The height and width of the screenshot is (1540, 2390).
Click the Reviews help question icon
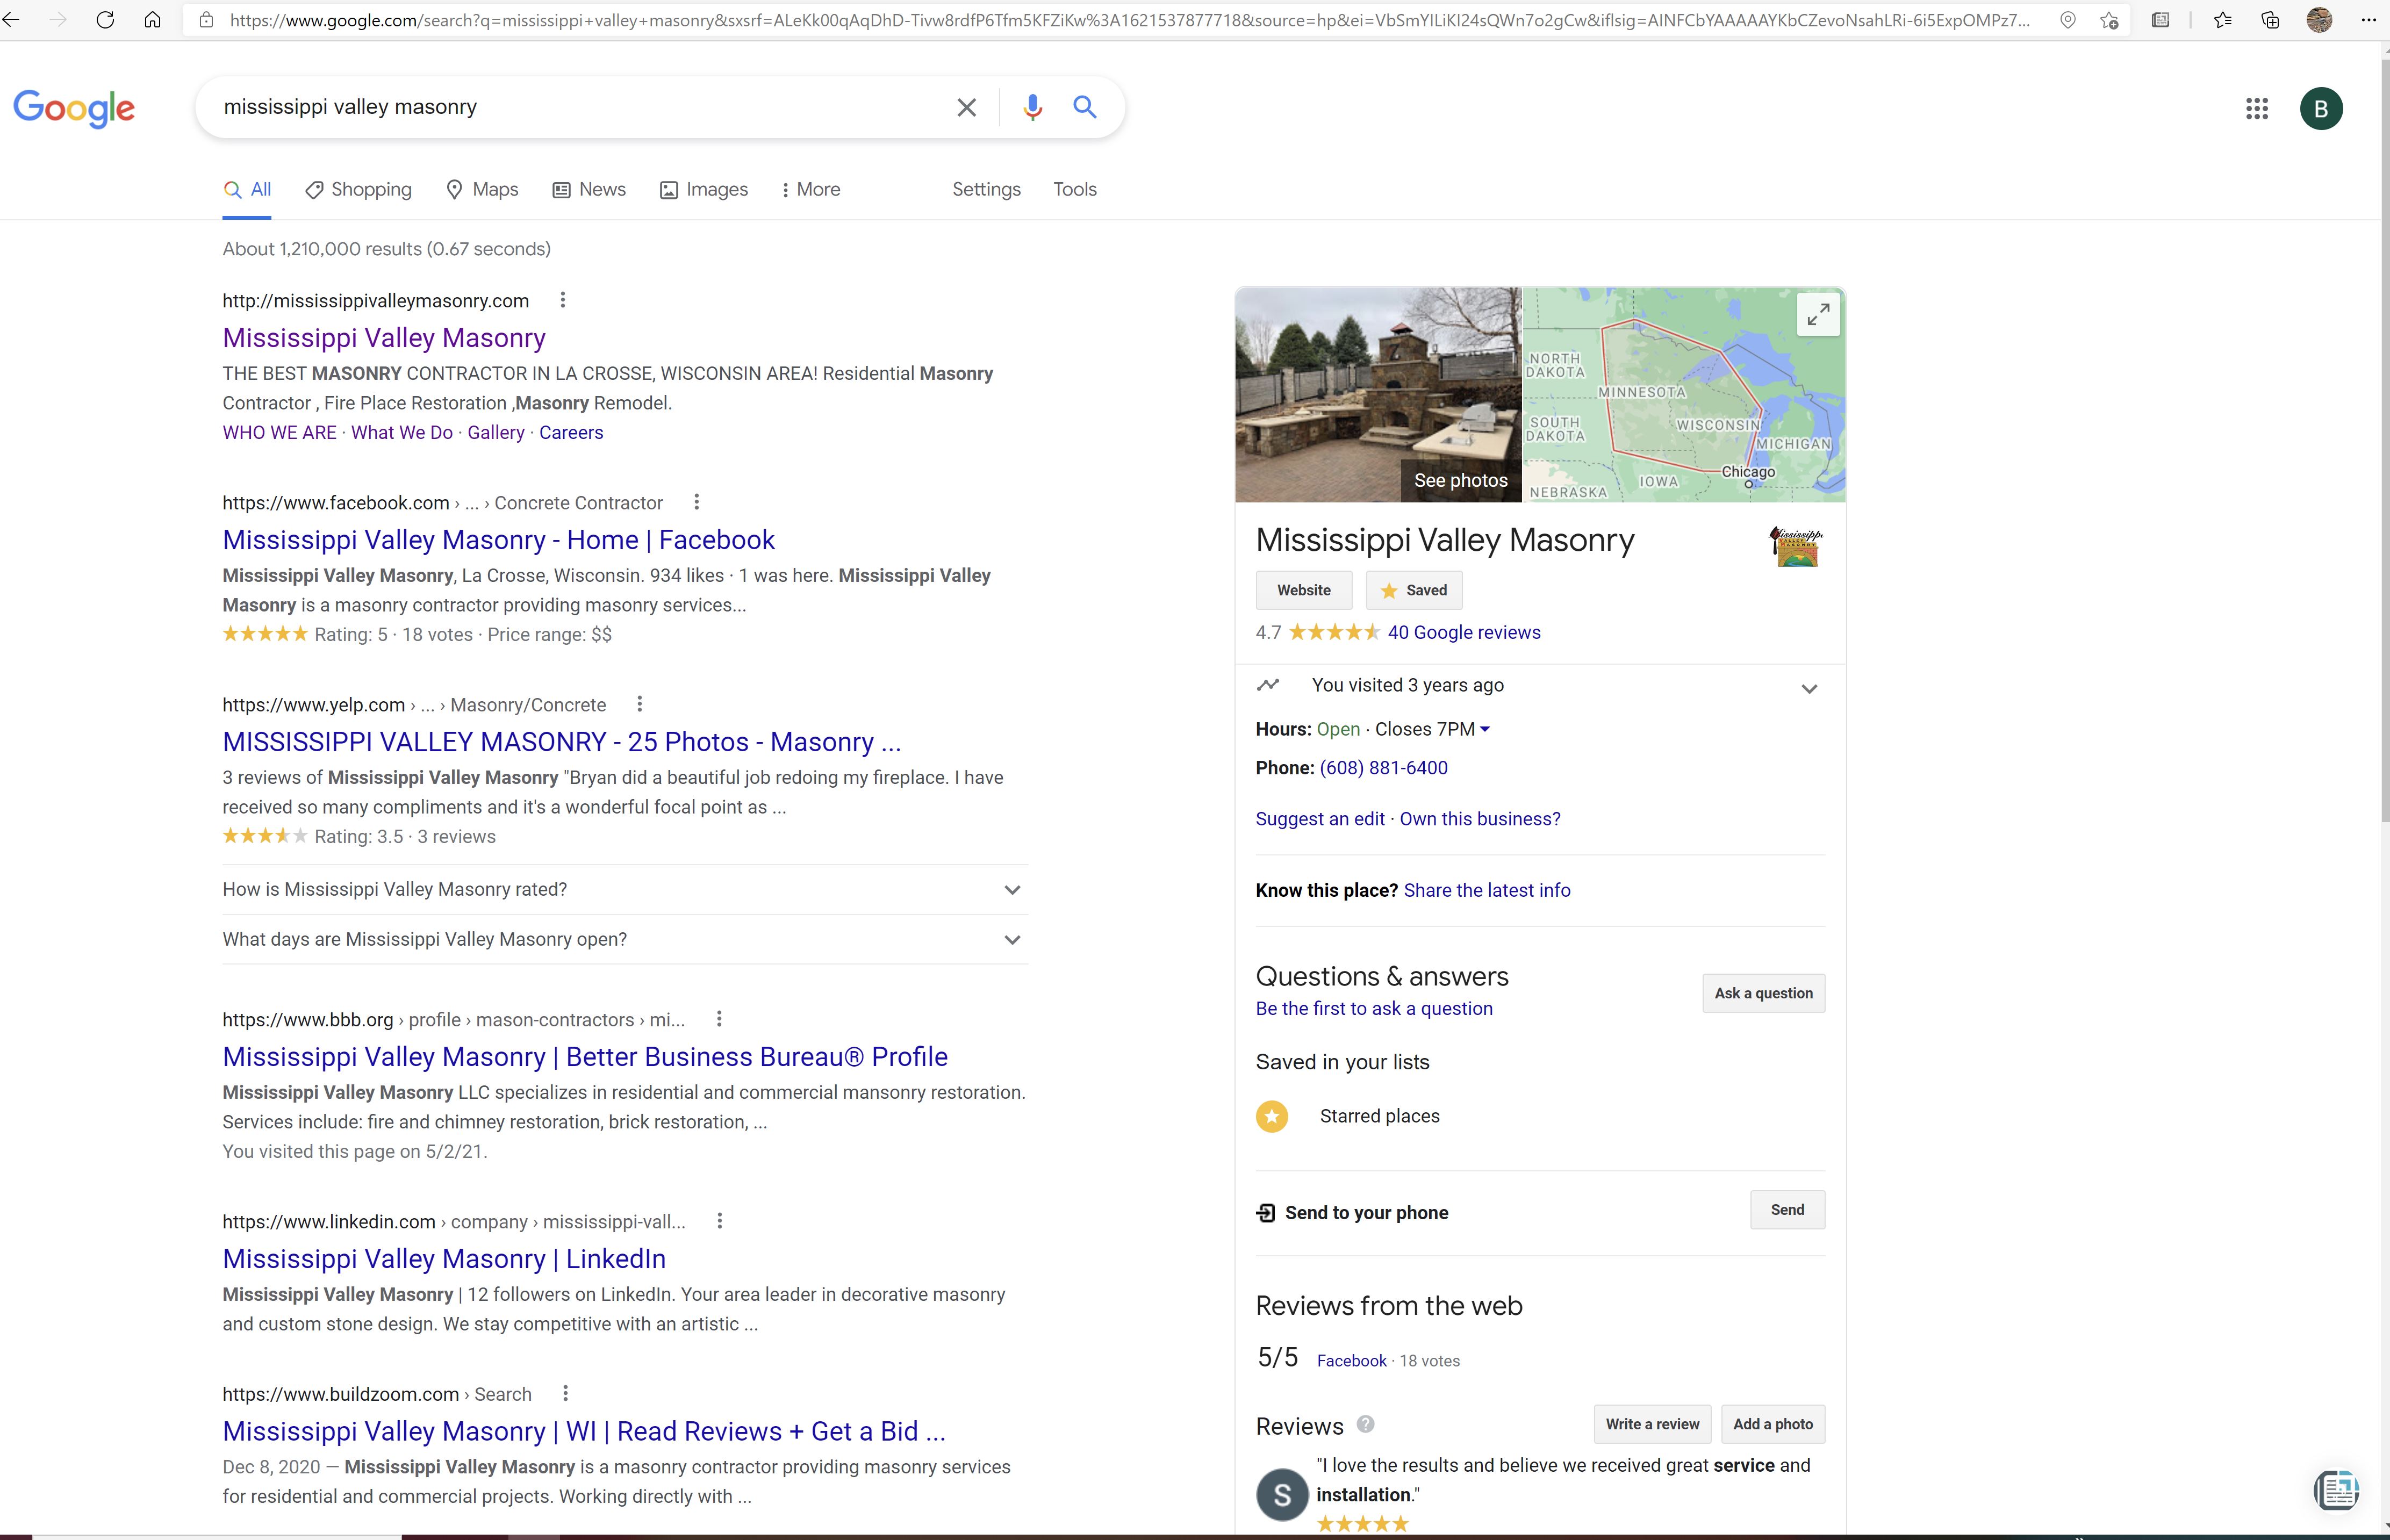pos(1365,1424)
